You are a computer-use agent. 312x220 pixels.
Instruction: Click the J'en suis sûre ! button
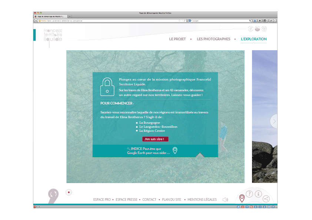pyautogui.click(x=155, y=139)
